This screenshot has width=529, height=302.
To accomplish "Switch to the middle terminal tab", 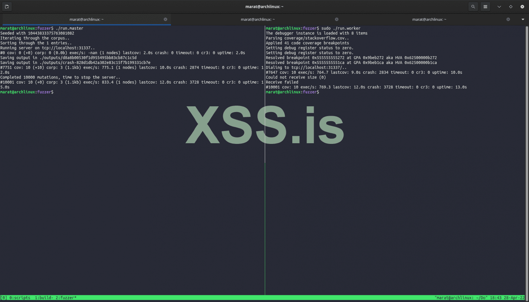I will click(x=258, y=19).
